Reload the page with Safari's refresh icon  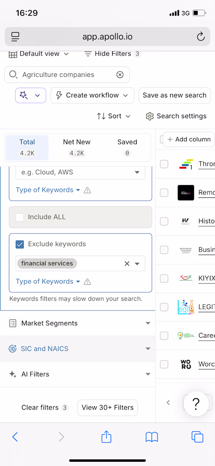[201, 37]
